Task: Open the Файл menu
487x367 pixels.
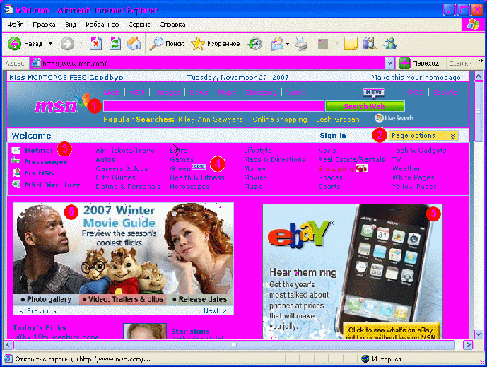Action: [x=16, y=25]
